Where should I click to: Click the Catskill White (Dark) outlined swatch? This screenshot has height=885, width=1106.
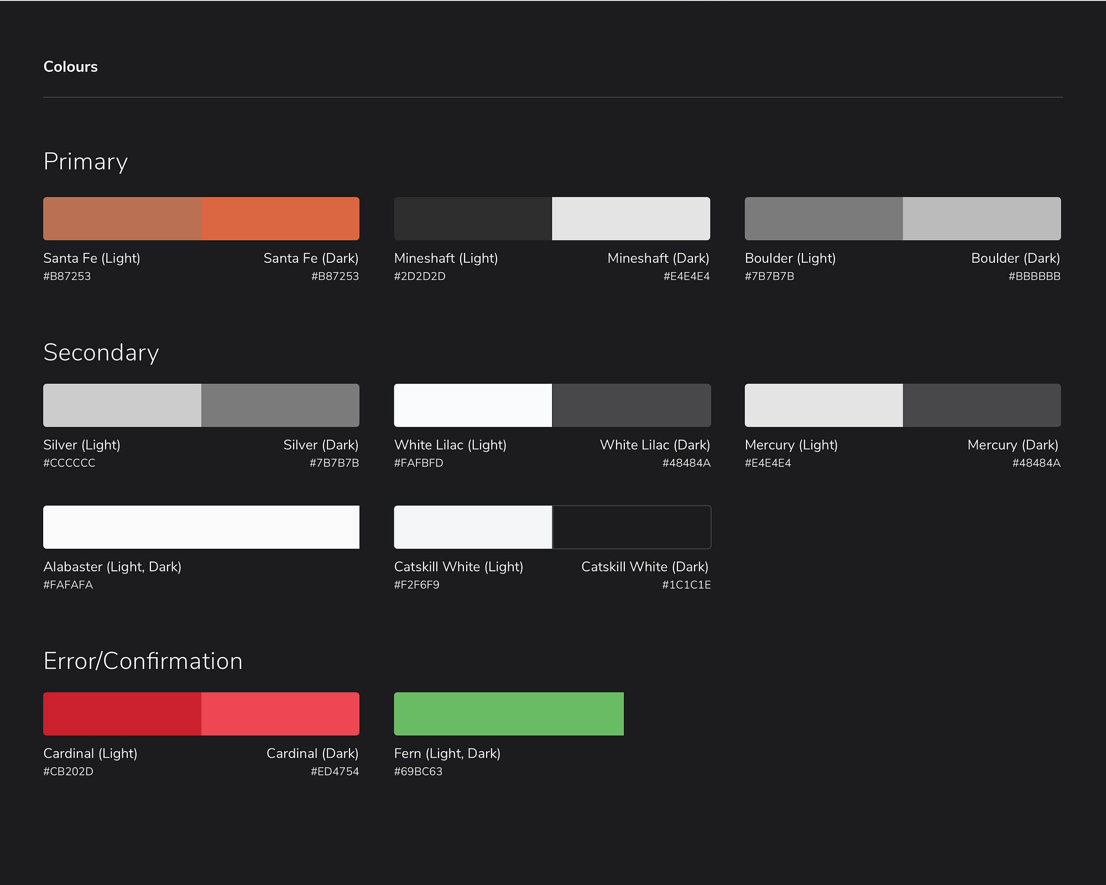click(632, 527)
